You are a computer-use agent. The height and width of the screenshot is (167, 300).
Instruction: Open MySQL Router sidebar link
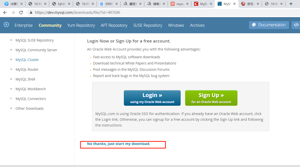27,69
